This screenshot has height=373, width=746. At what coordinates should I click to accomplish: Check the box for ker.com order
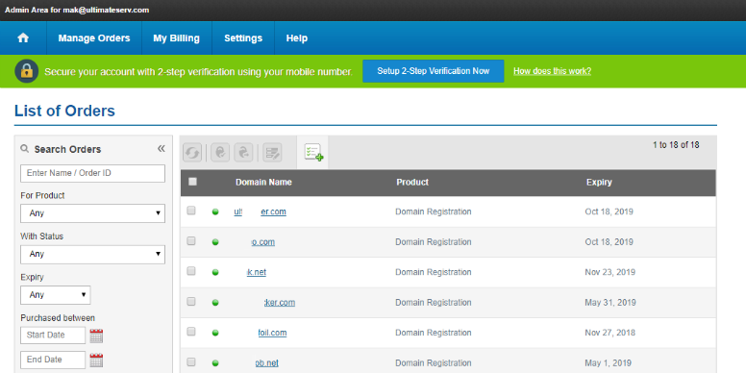pos(191,301)
